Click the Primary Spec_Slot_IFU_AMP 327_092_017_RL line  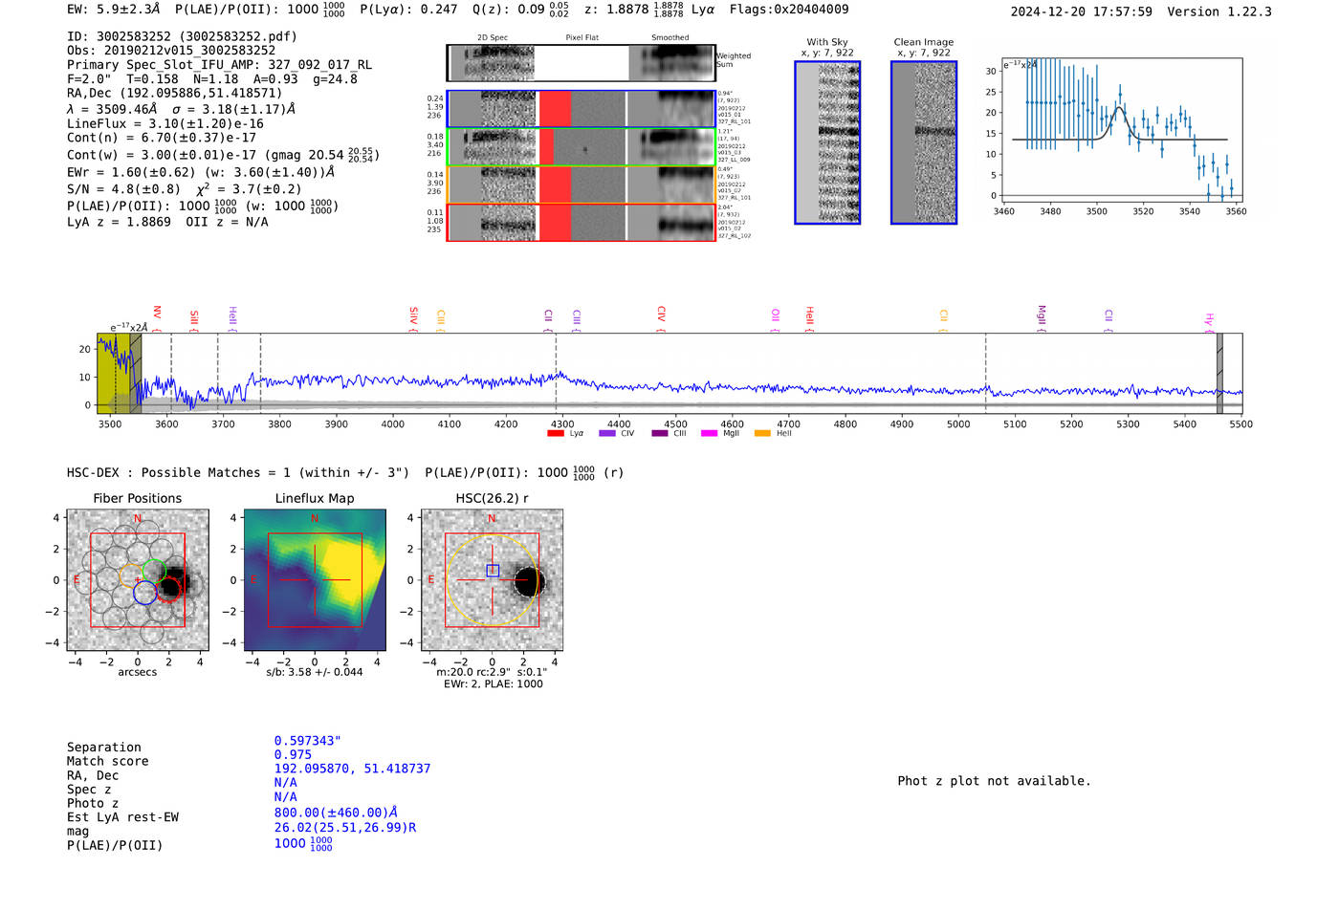[219, 65]
